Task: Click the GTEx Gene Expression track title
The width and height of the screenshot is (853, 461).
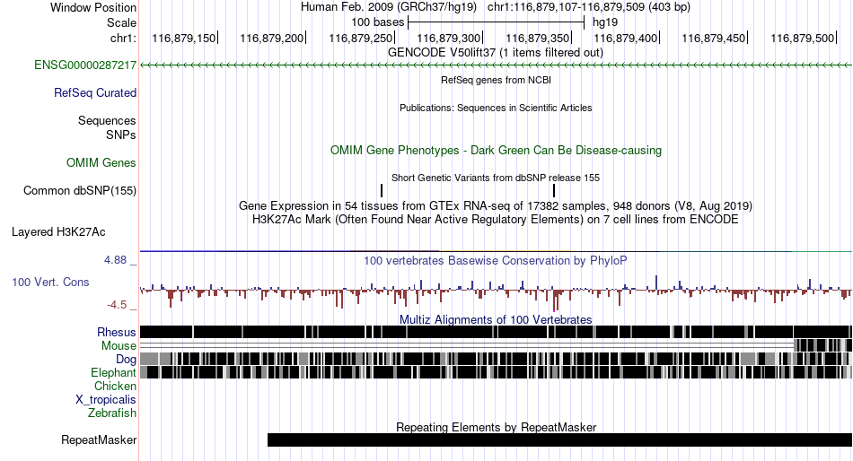Action: point(496,206)
